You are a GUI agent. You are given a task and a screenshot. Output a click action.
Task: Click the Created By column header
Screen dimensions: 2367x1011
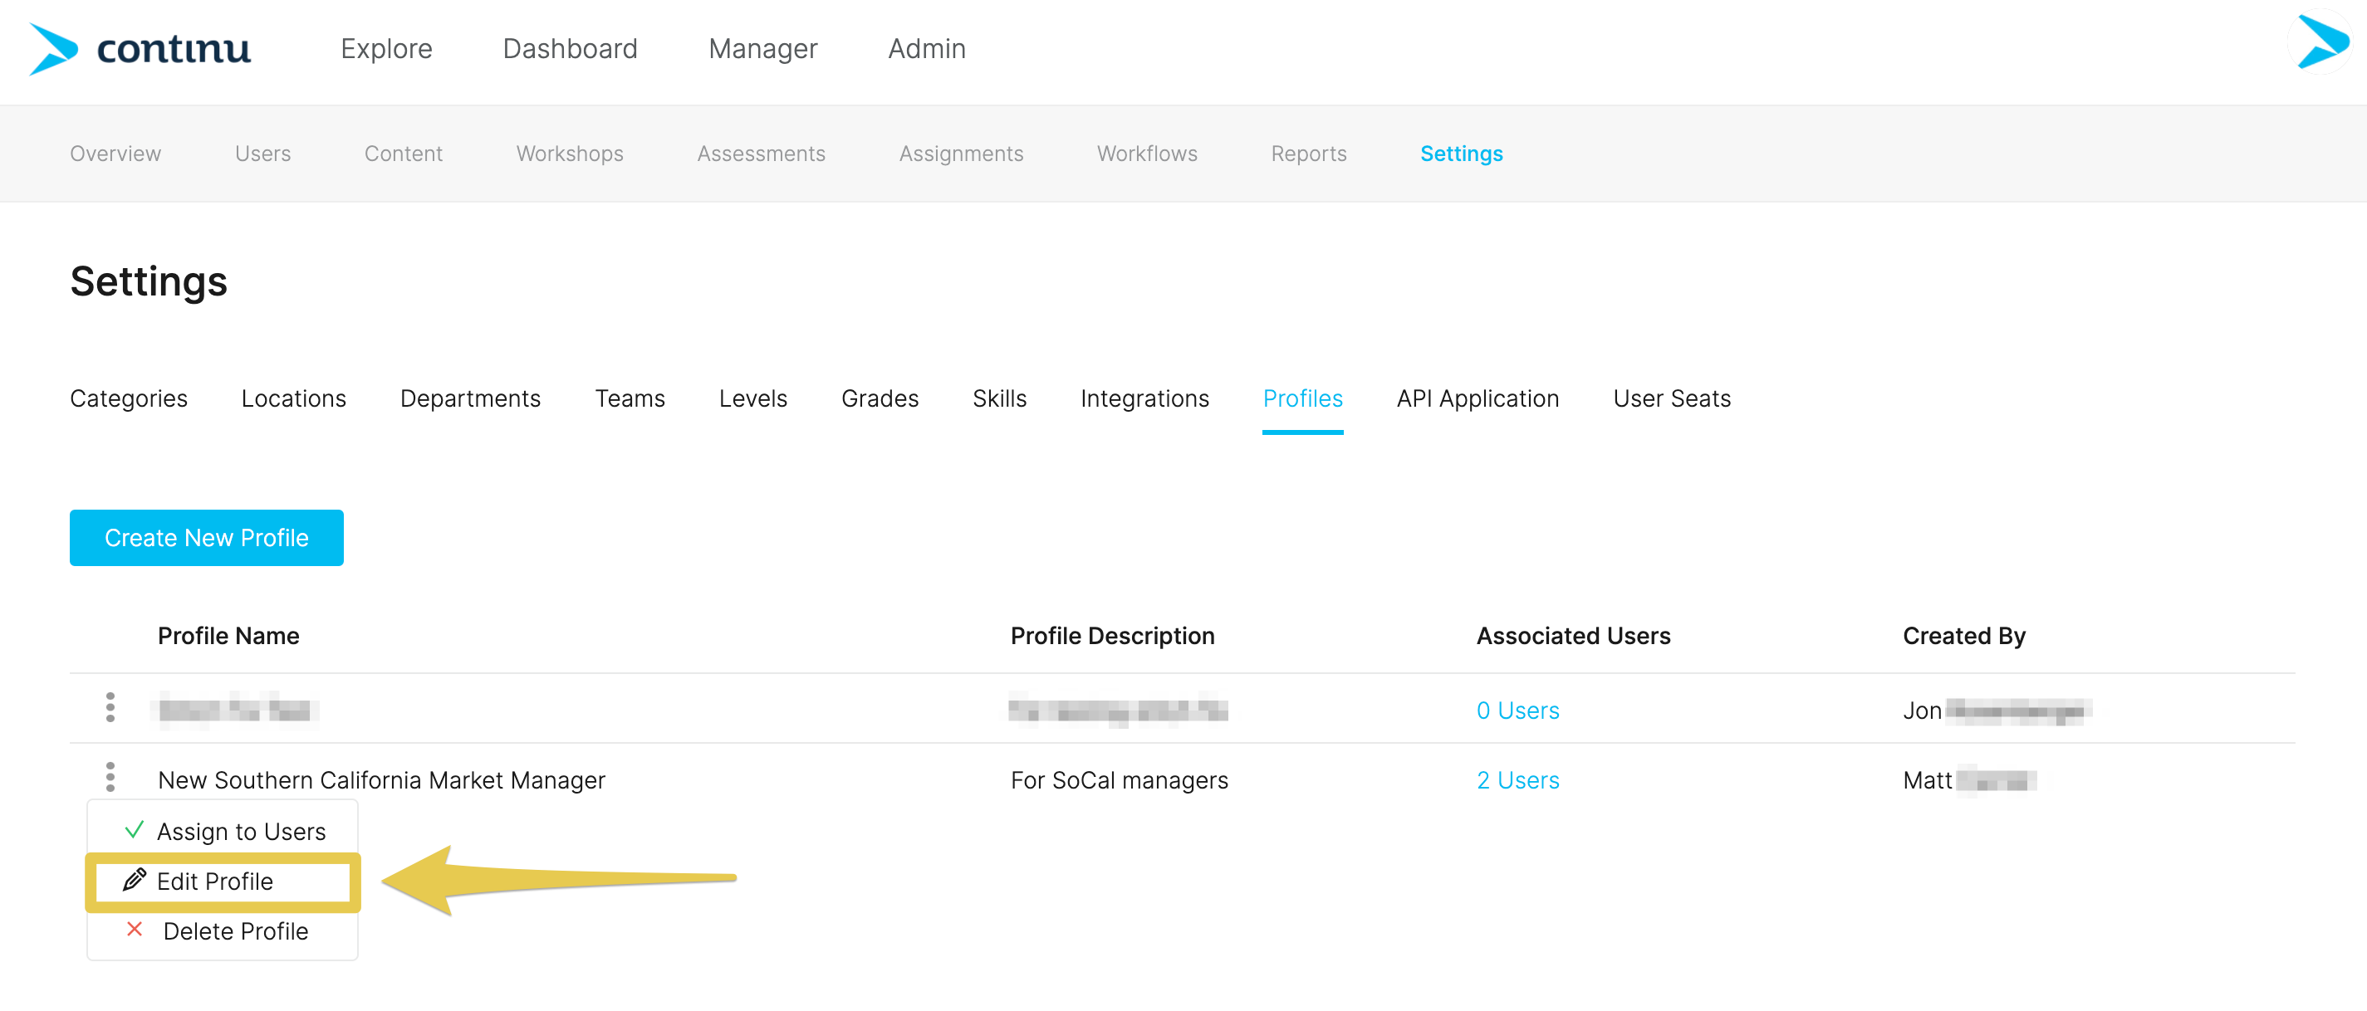point(1963,636)
